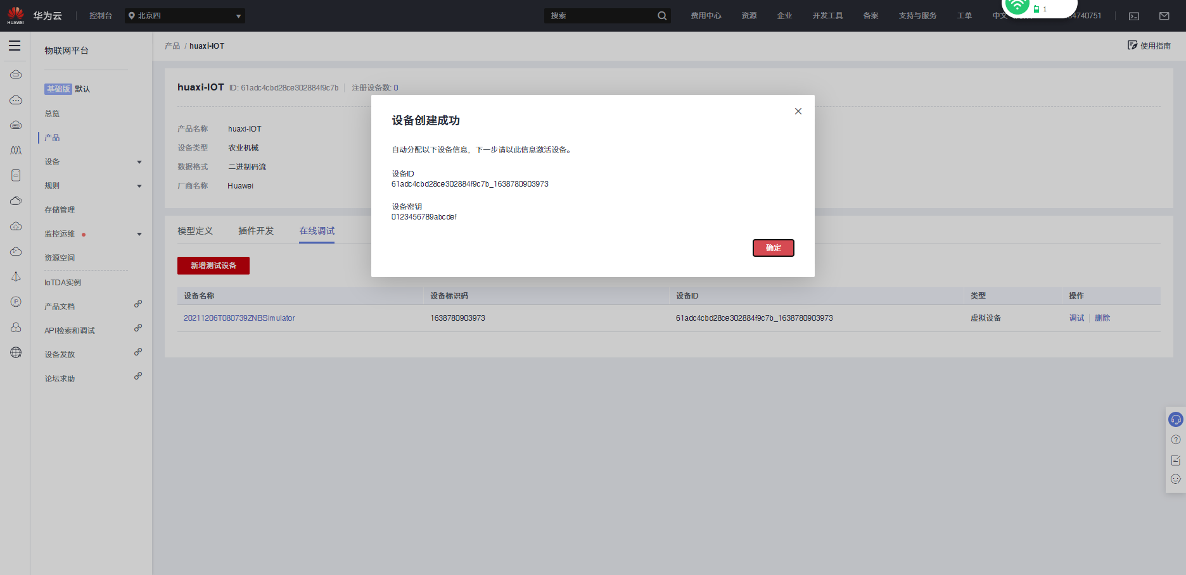Click the 基础版 instance badge
This screenshot has width=1186, height=575.
58,89
